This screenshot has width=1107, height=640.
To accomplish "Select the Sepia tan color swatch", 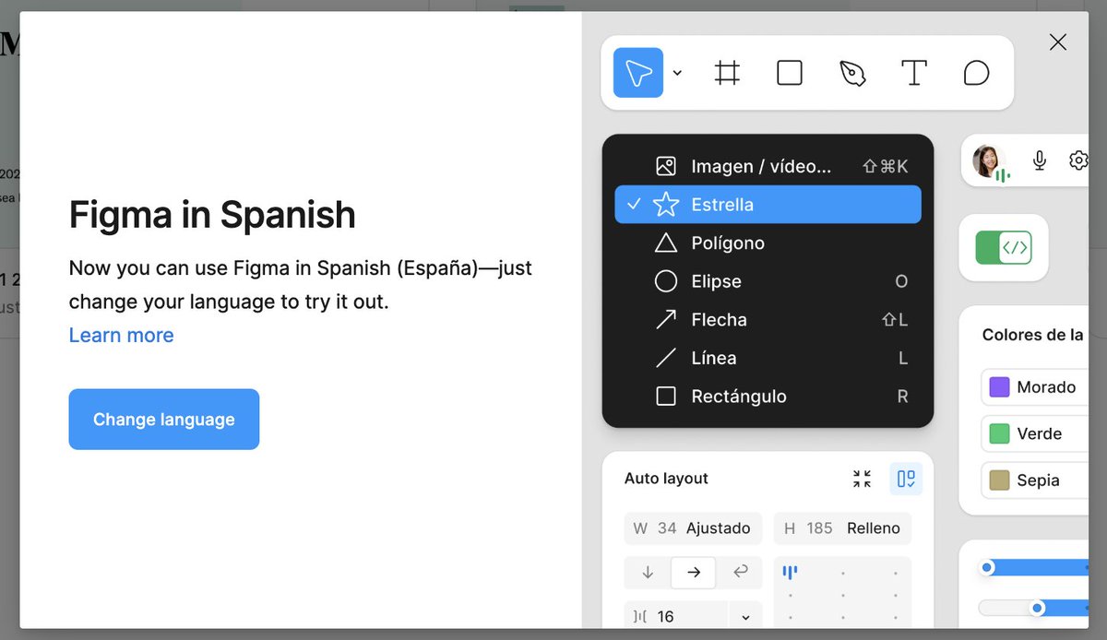I will point(999,480).
